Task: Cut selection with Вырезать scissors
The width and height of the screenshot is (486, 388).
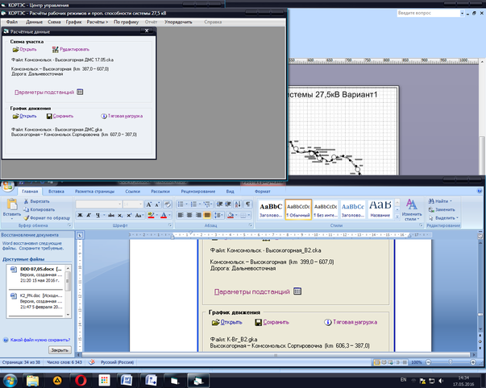Action: pyautogui.click(x=36, y=201)
